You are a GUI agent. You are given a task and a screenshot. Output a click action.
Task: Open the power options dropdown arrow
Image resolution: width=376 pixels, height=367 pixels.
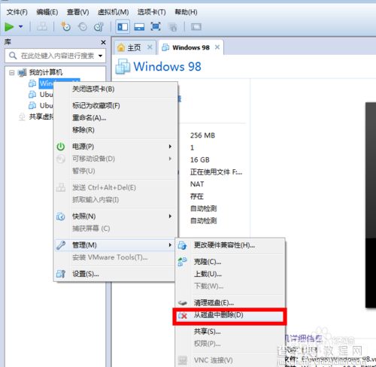21,26
